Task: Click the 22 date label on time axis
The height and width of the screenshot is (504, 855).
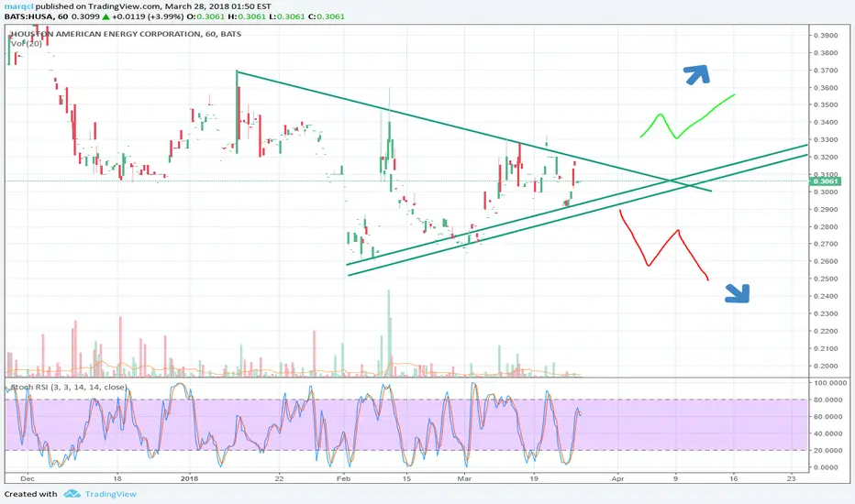Action: point(279,479)
